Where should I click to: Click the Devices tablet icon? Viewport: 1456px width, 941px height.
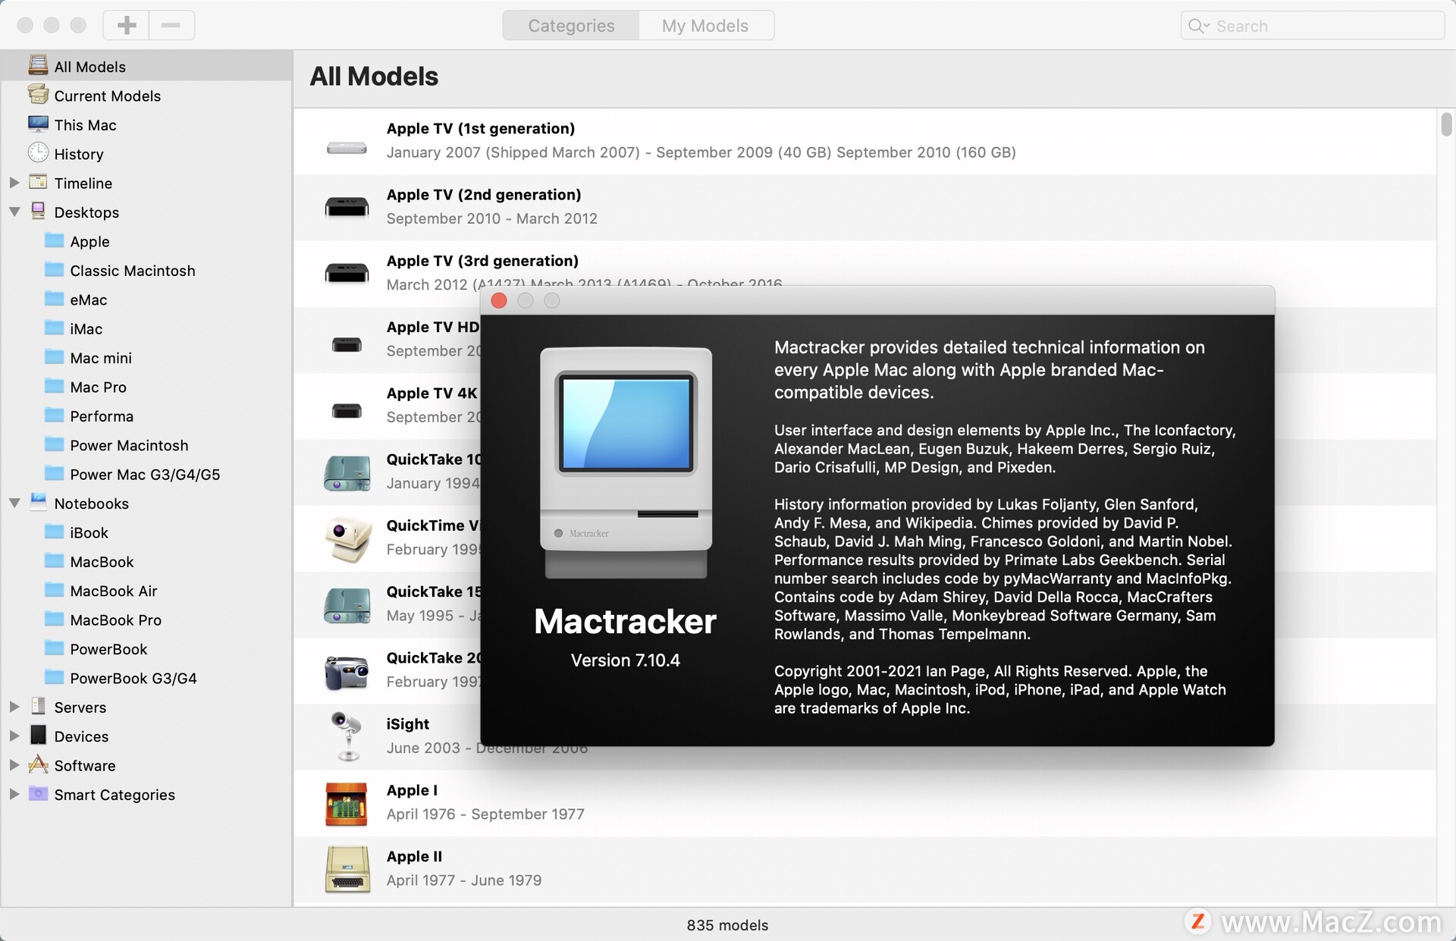pos(38,735)
